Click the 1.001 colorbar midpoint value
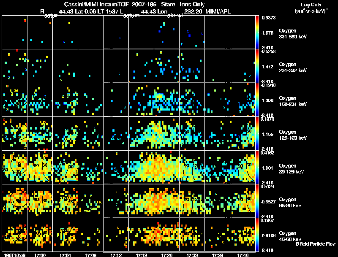Screen dimensions: 338x257 (x=267, y=168)
